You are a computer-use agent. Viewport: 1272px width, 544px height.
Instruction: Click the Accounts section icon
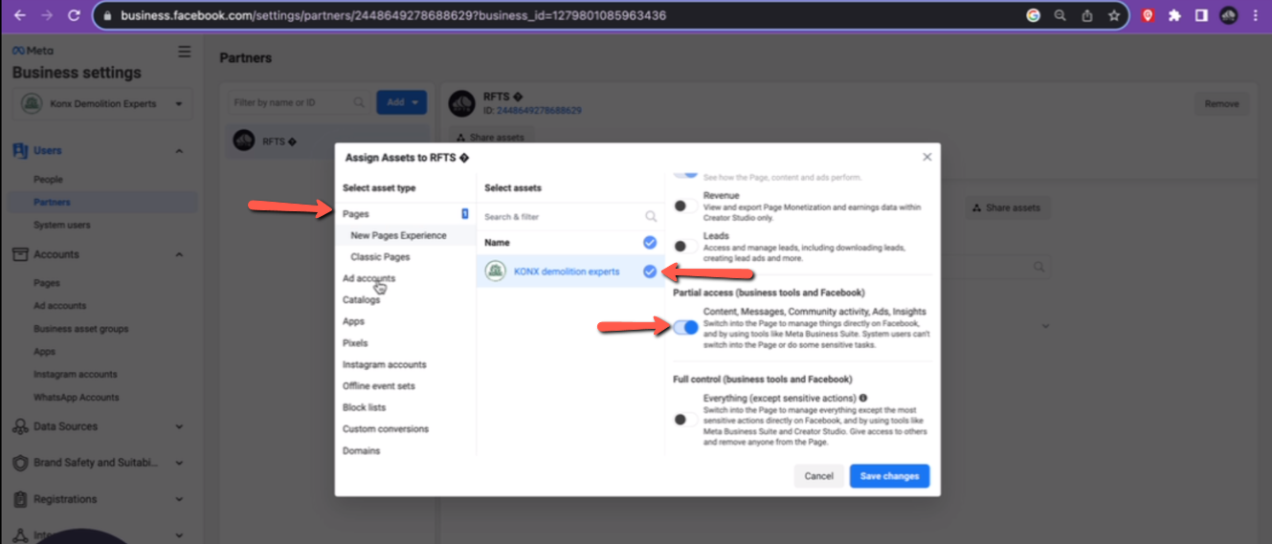[x=19, y=254]
